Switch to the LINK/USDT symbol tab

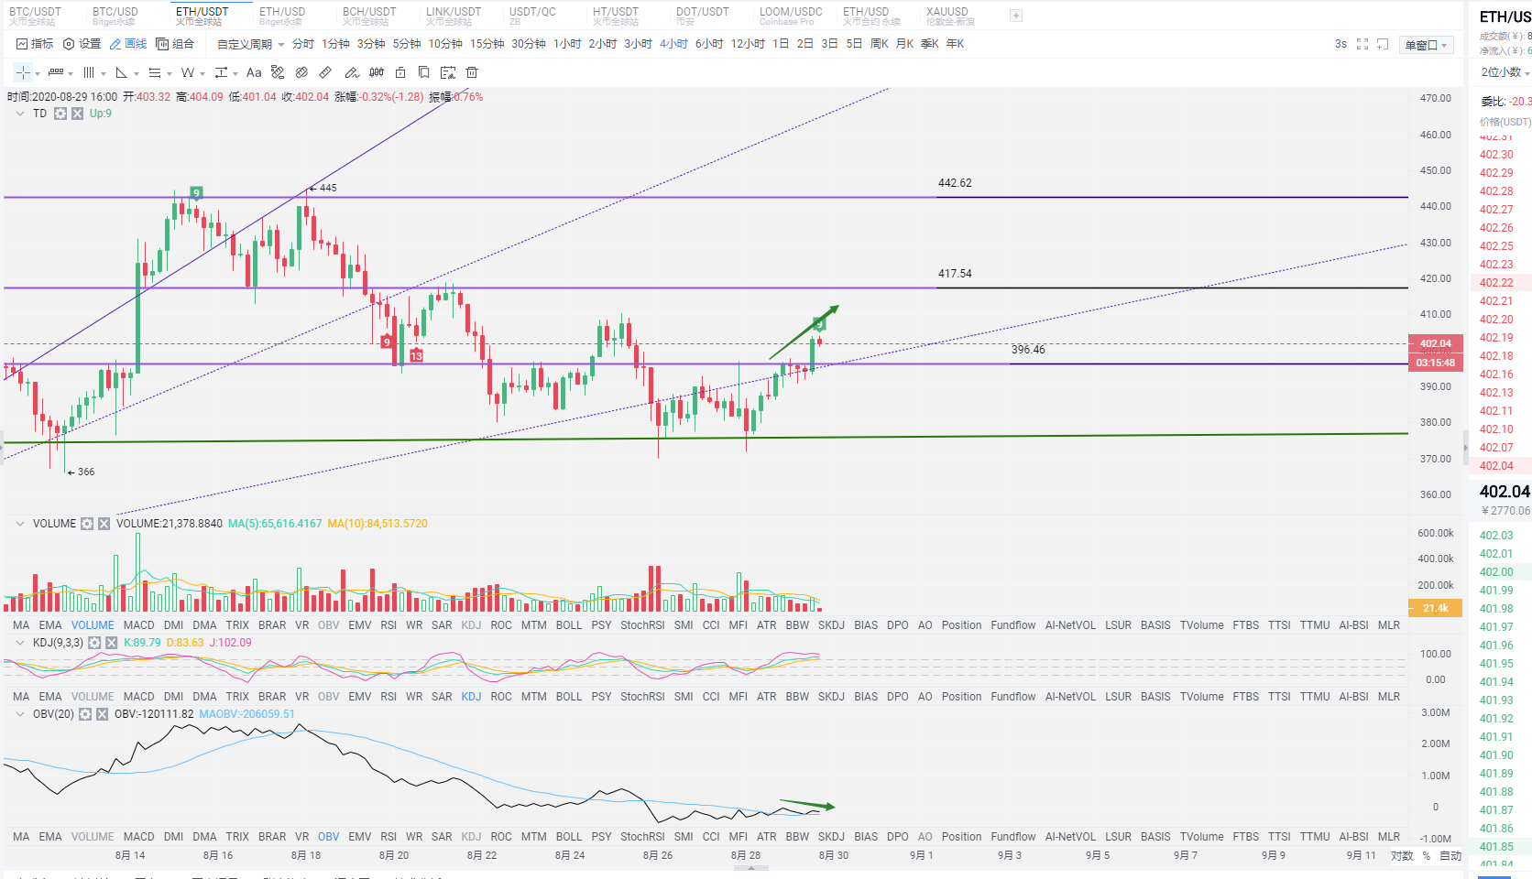(x=454, y=16)
